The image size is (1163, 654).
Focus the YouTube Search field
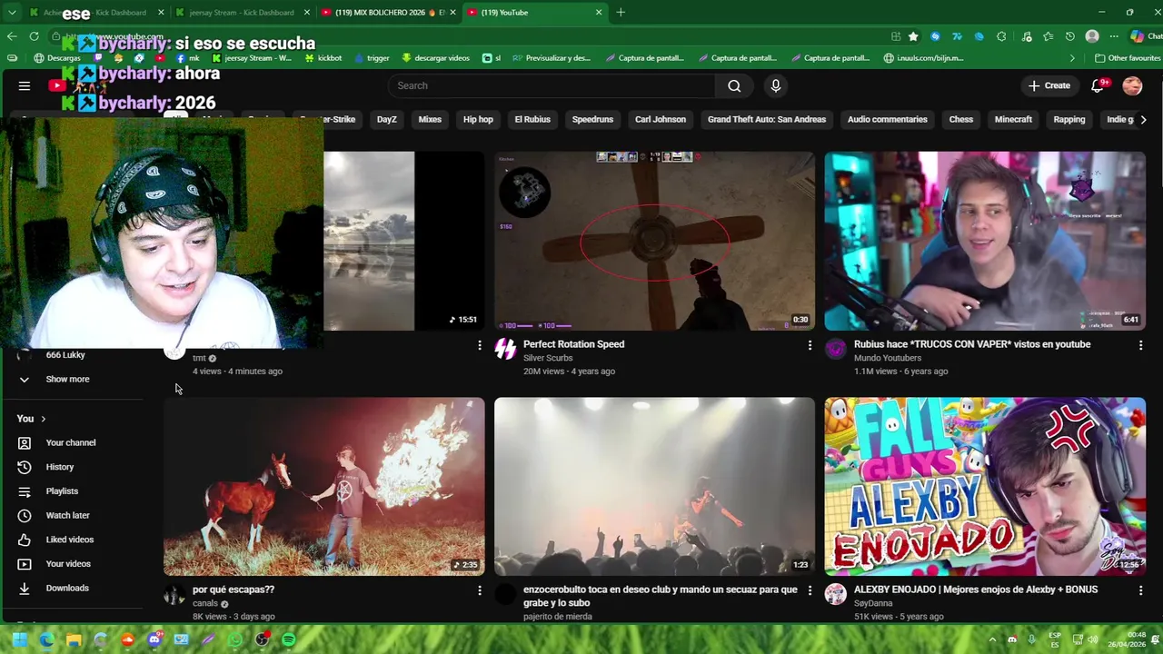click(x=552, y=85)
